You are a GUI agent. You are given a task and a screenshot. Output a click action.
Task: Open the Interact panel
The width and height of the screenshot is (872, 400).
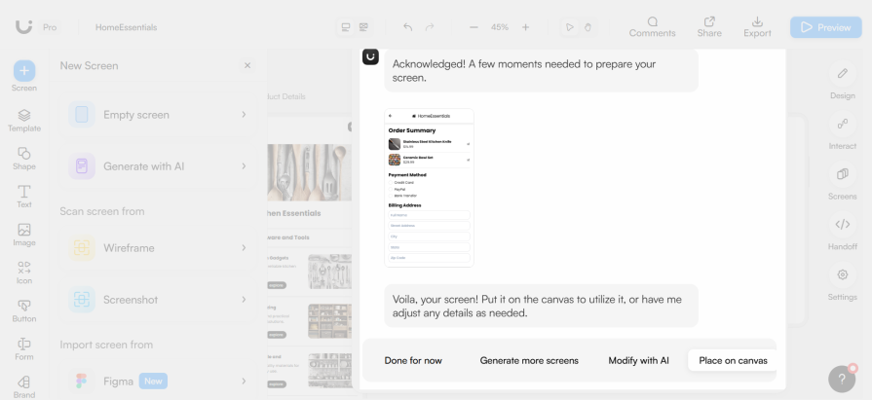842,130
